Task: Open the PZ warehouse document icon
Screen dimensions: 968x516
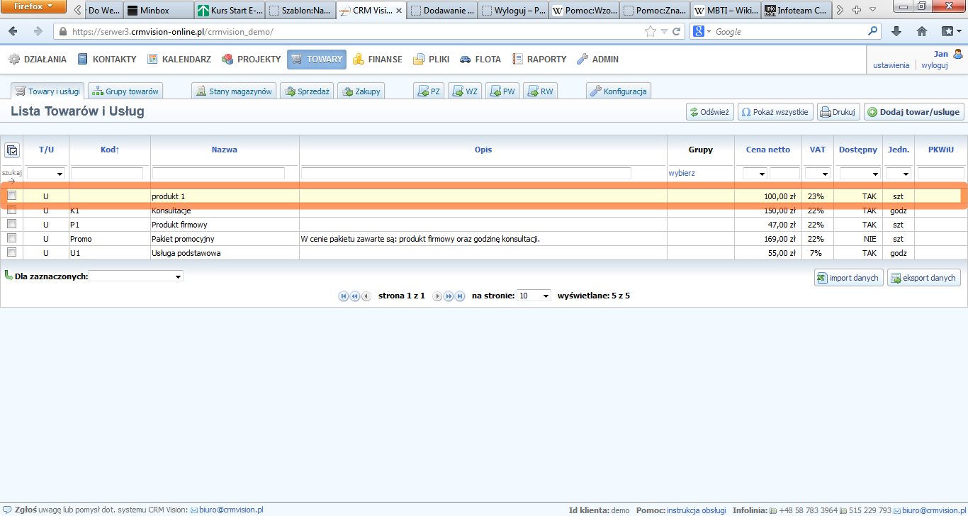Action: point(429,91)
